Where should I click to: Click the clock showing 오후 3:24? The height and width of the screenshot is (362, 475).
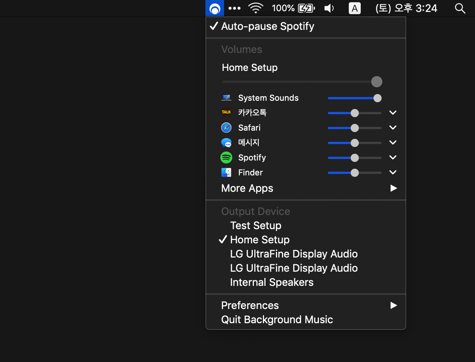click(x=406, y=8)
